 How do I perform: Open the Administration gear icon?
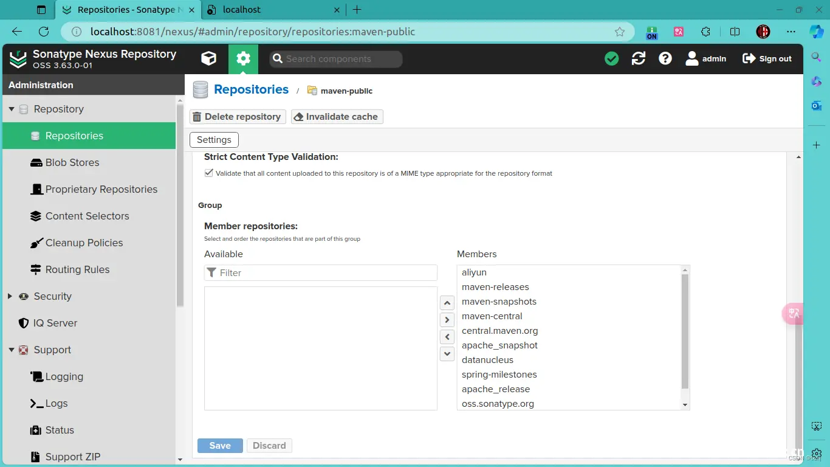(x=243, y=58)
